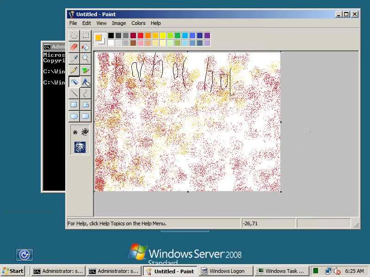Screen dimensions: 370x277
Task: Pick the pink color swatch
Action: pyautogui.click(x=141, y=42)
